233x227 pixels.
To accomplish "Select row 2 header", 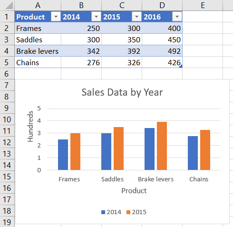I will [7, 28].
